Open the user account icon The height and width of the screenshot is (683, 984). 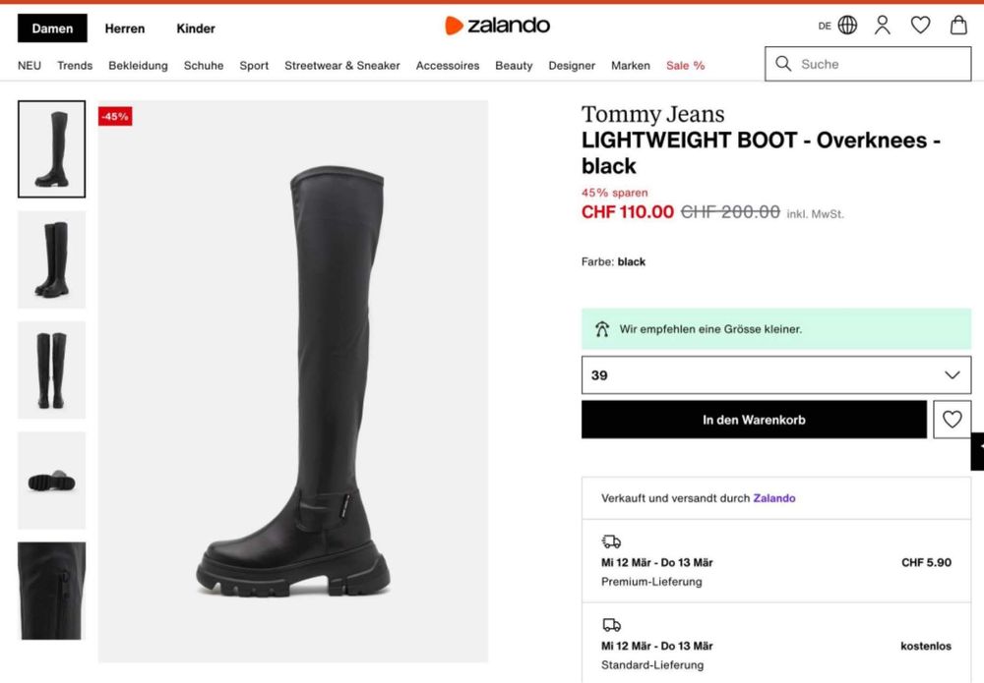(883, 26)
